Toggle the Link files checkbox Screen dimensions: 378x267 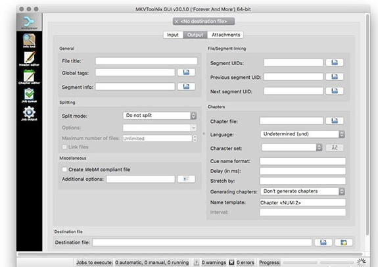point(64,147)
